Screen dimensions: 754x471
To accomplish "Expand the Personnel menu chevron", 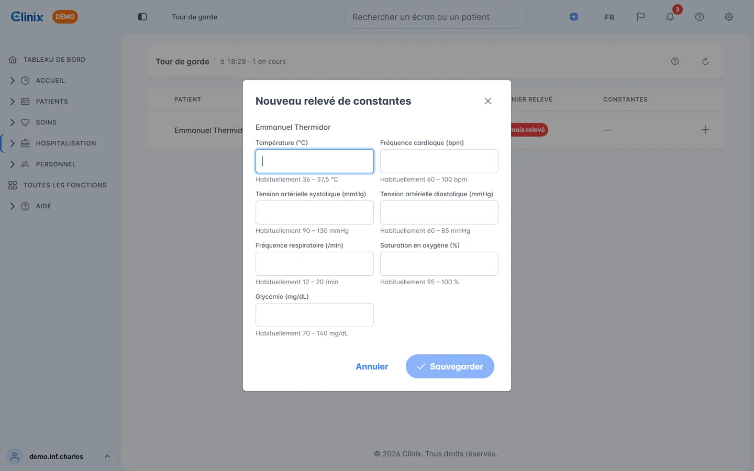I will [13, 164].
